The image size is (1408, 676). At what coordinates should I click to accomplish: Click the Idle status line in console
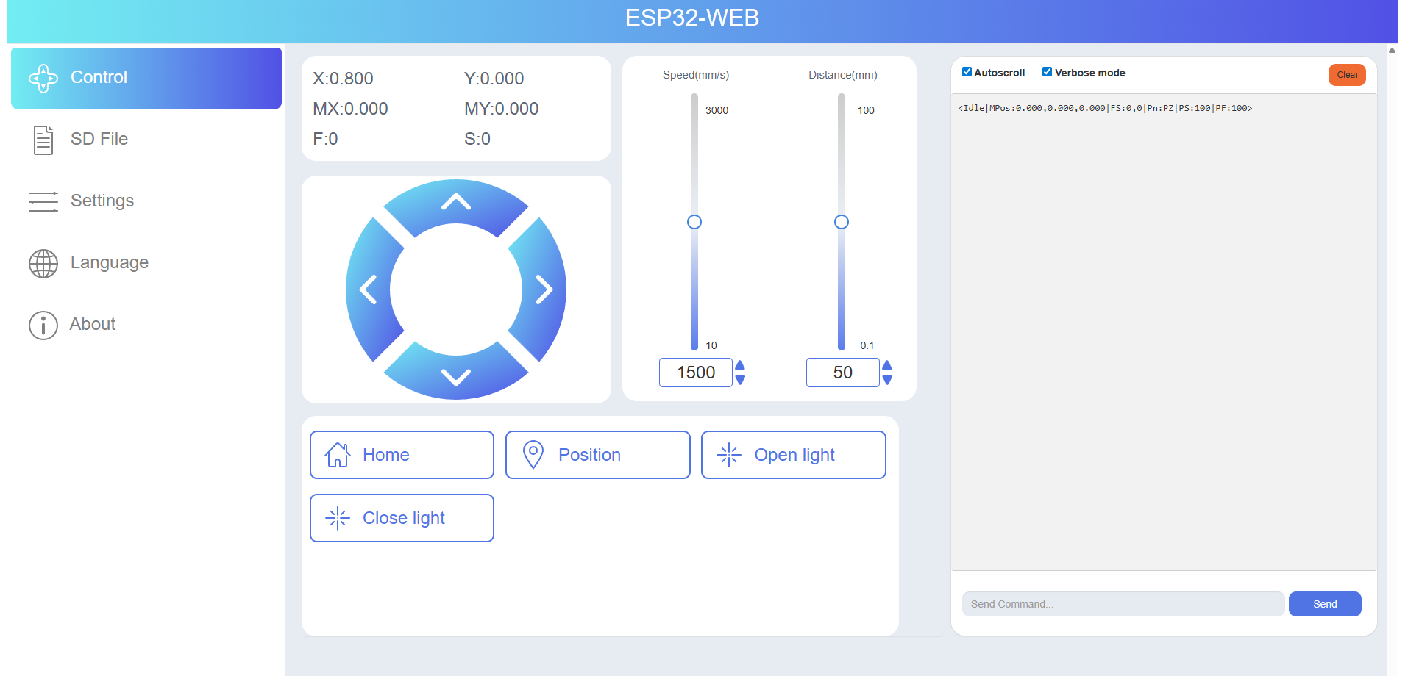1105,108
